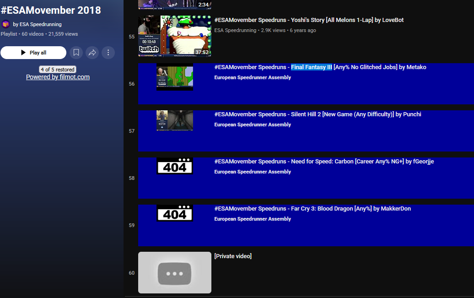Screen dimensions: 474x298
Task: Open Final Fantasy III speedrun title
Action: 320,67
